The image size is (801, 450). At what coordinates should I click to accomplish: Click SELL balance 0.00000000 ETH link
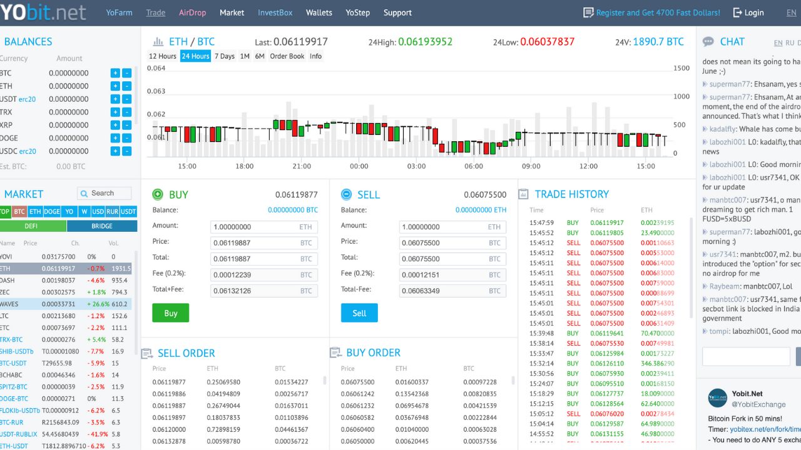tap(481, 210)
